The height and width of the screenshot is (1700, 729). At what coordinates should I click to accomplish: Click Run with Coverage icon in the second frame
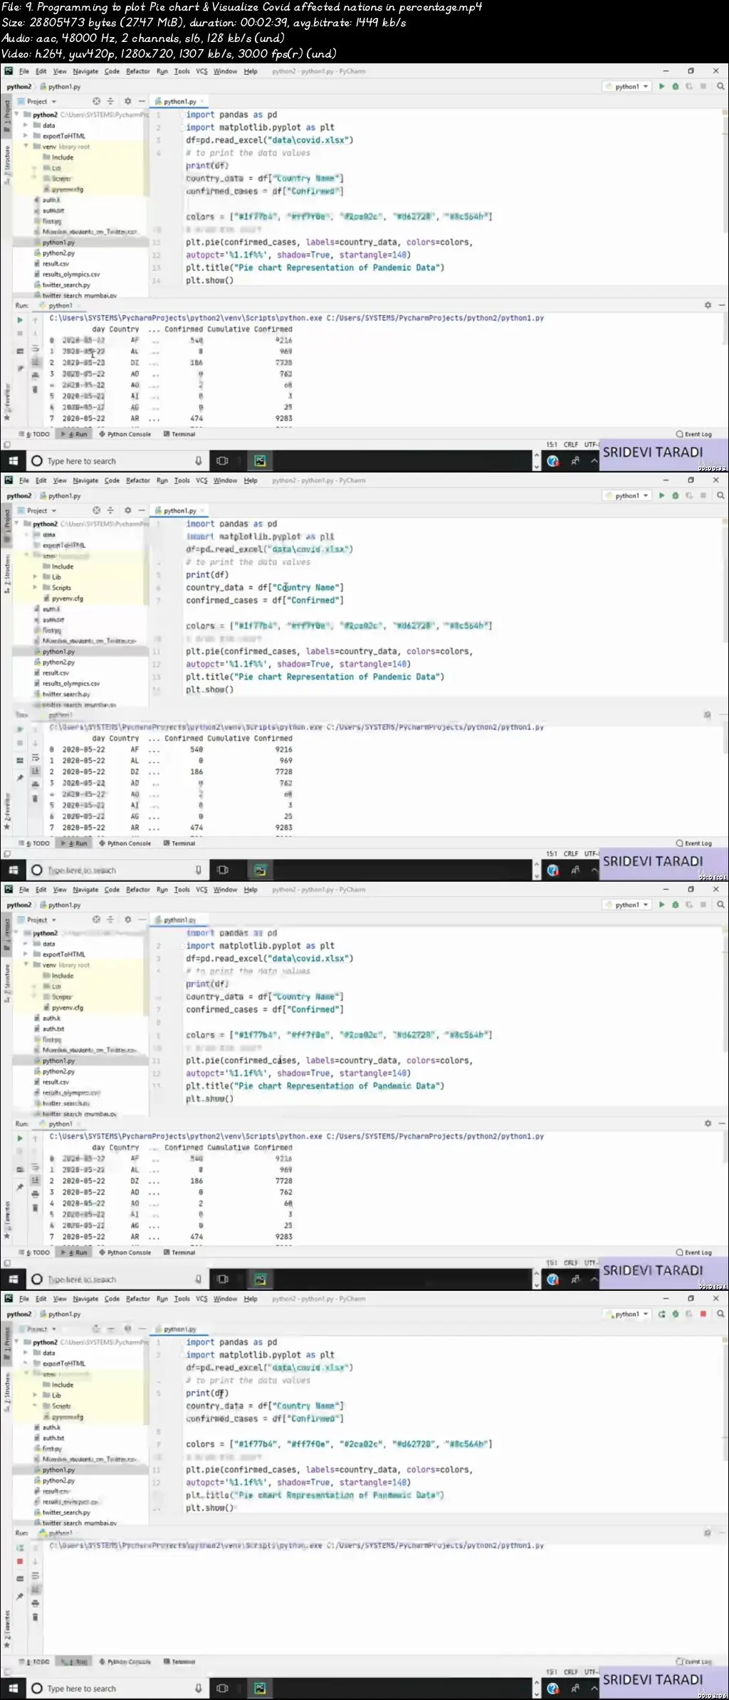point(688,495)
